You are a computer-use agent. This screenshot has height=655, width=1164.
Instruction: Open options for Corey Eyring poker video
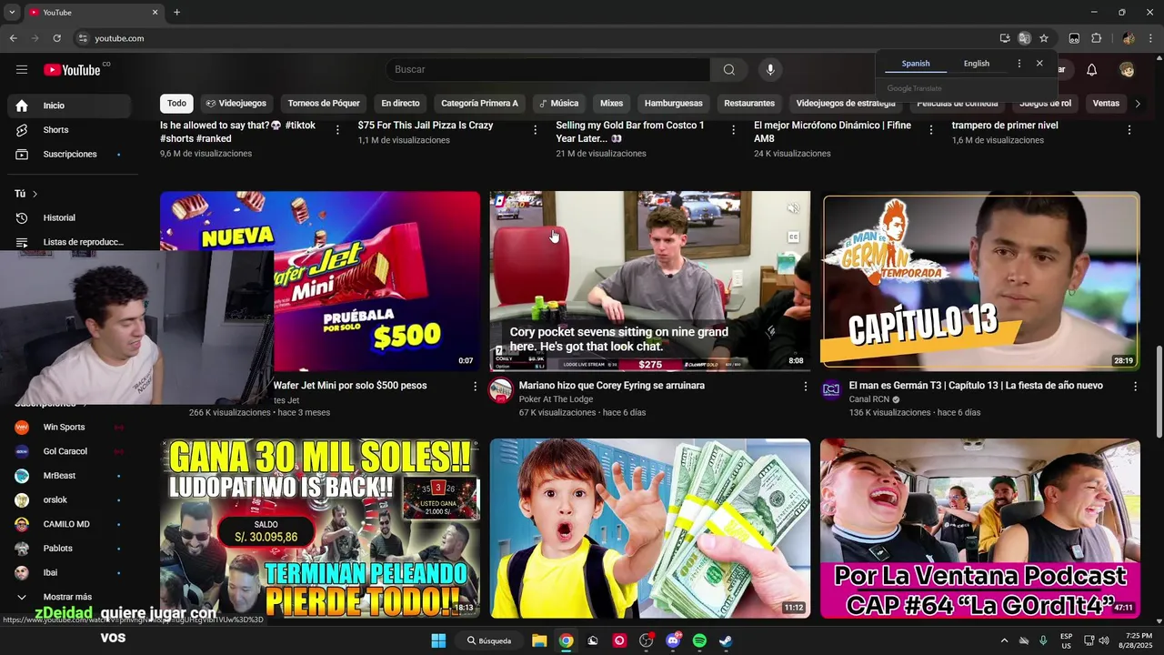805,387
